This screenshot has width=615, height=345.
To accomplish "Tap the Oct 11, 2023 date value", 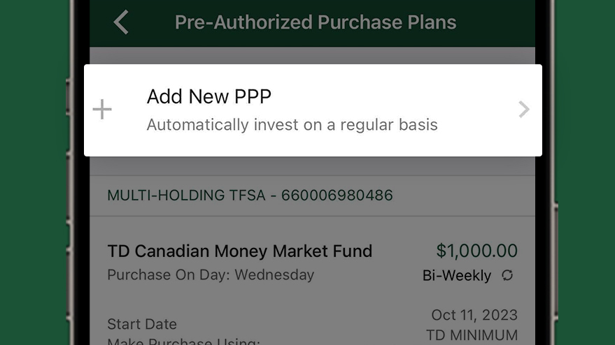I will (474, 315).
